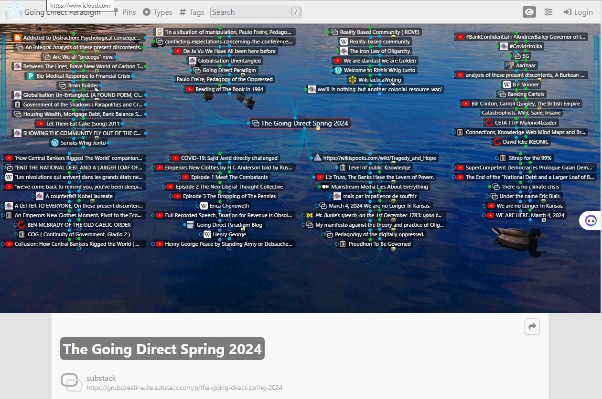Open Level of public Knowledge node
The width and height of the screenshot is (602, 399).
(x=375, y=168)
